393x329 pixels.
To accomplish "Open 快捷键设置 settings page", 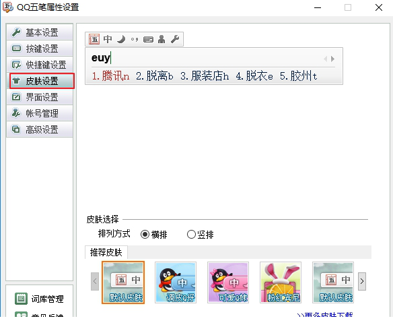I will tap(40, 65).
